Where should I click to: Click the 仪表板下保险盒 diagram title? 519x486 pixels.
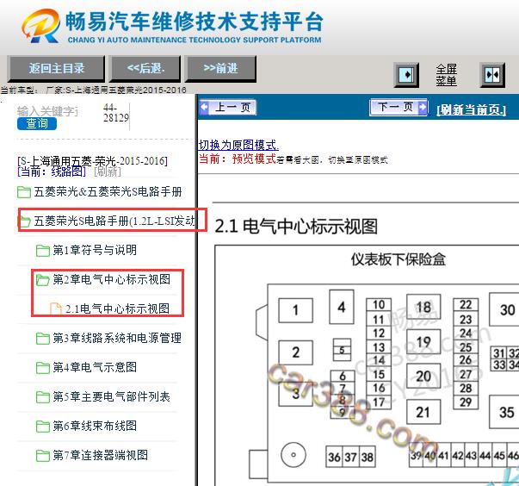point(399,259)
